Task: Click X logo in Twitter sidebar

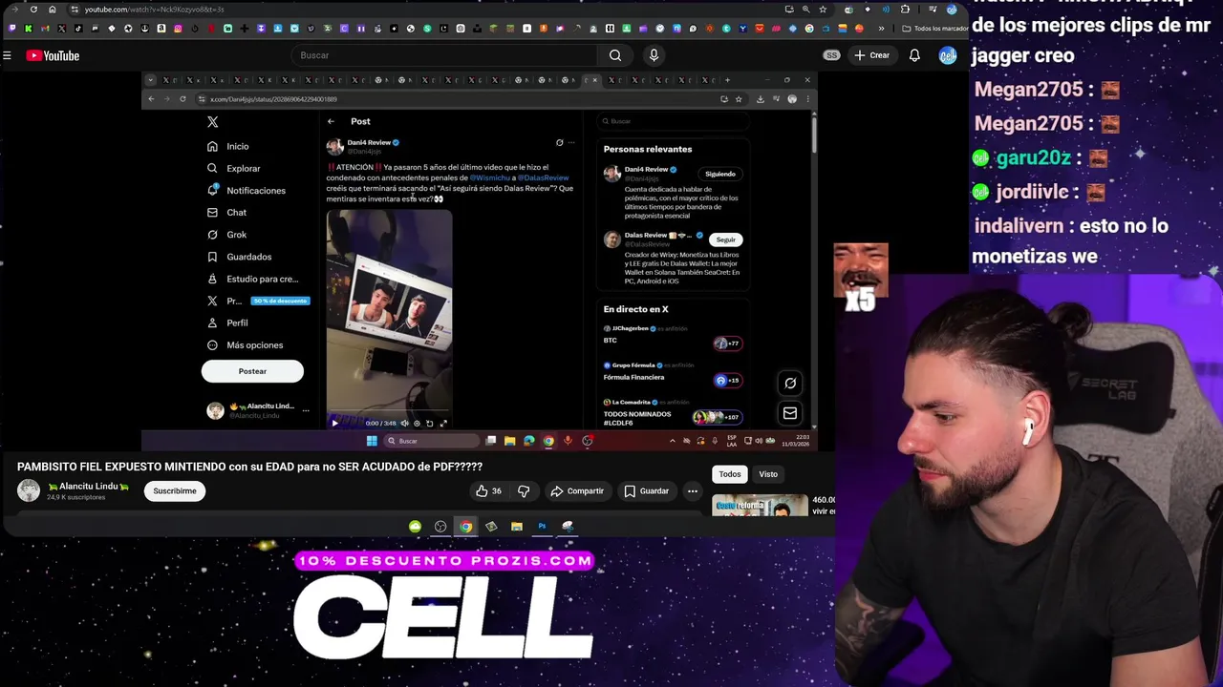Action: pyautogui.click(x=213, y=122)
